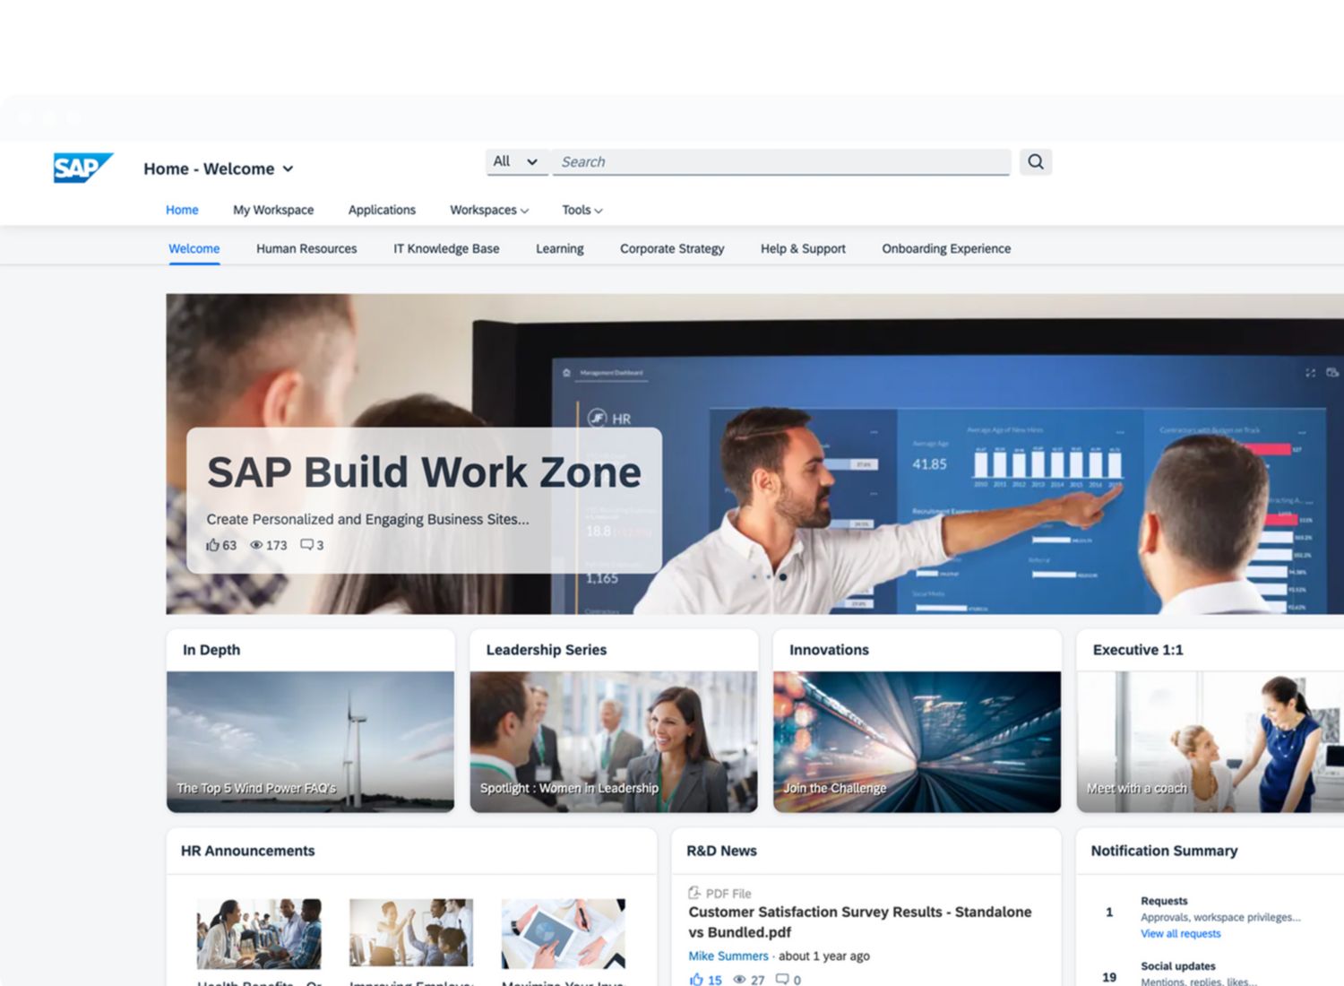Click the magnifier search button
The height and width of the screenshot is (986, 1344).
(x=1035, y=162)
